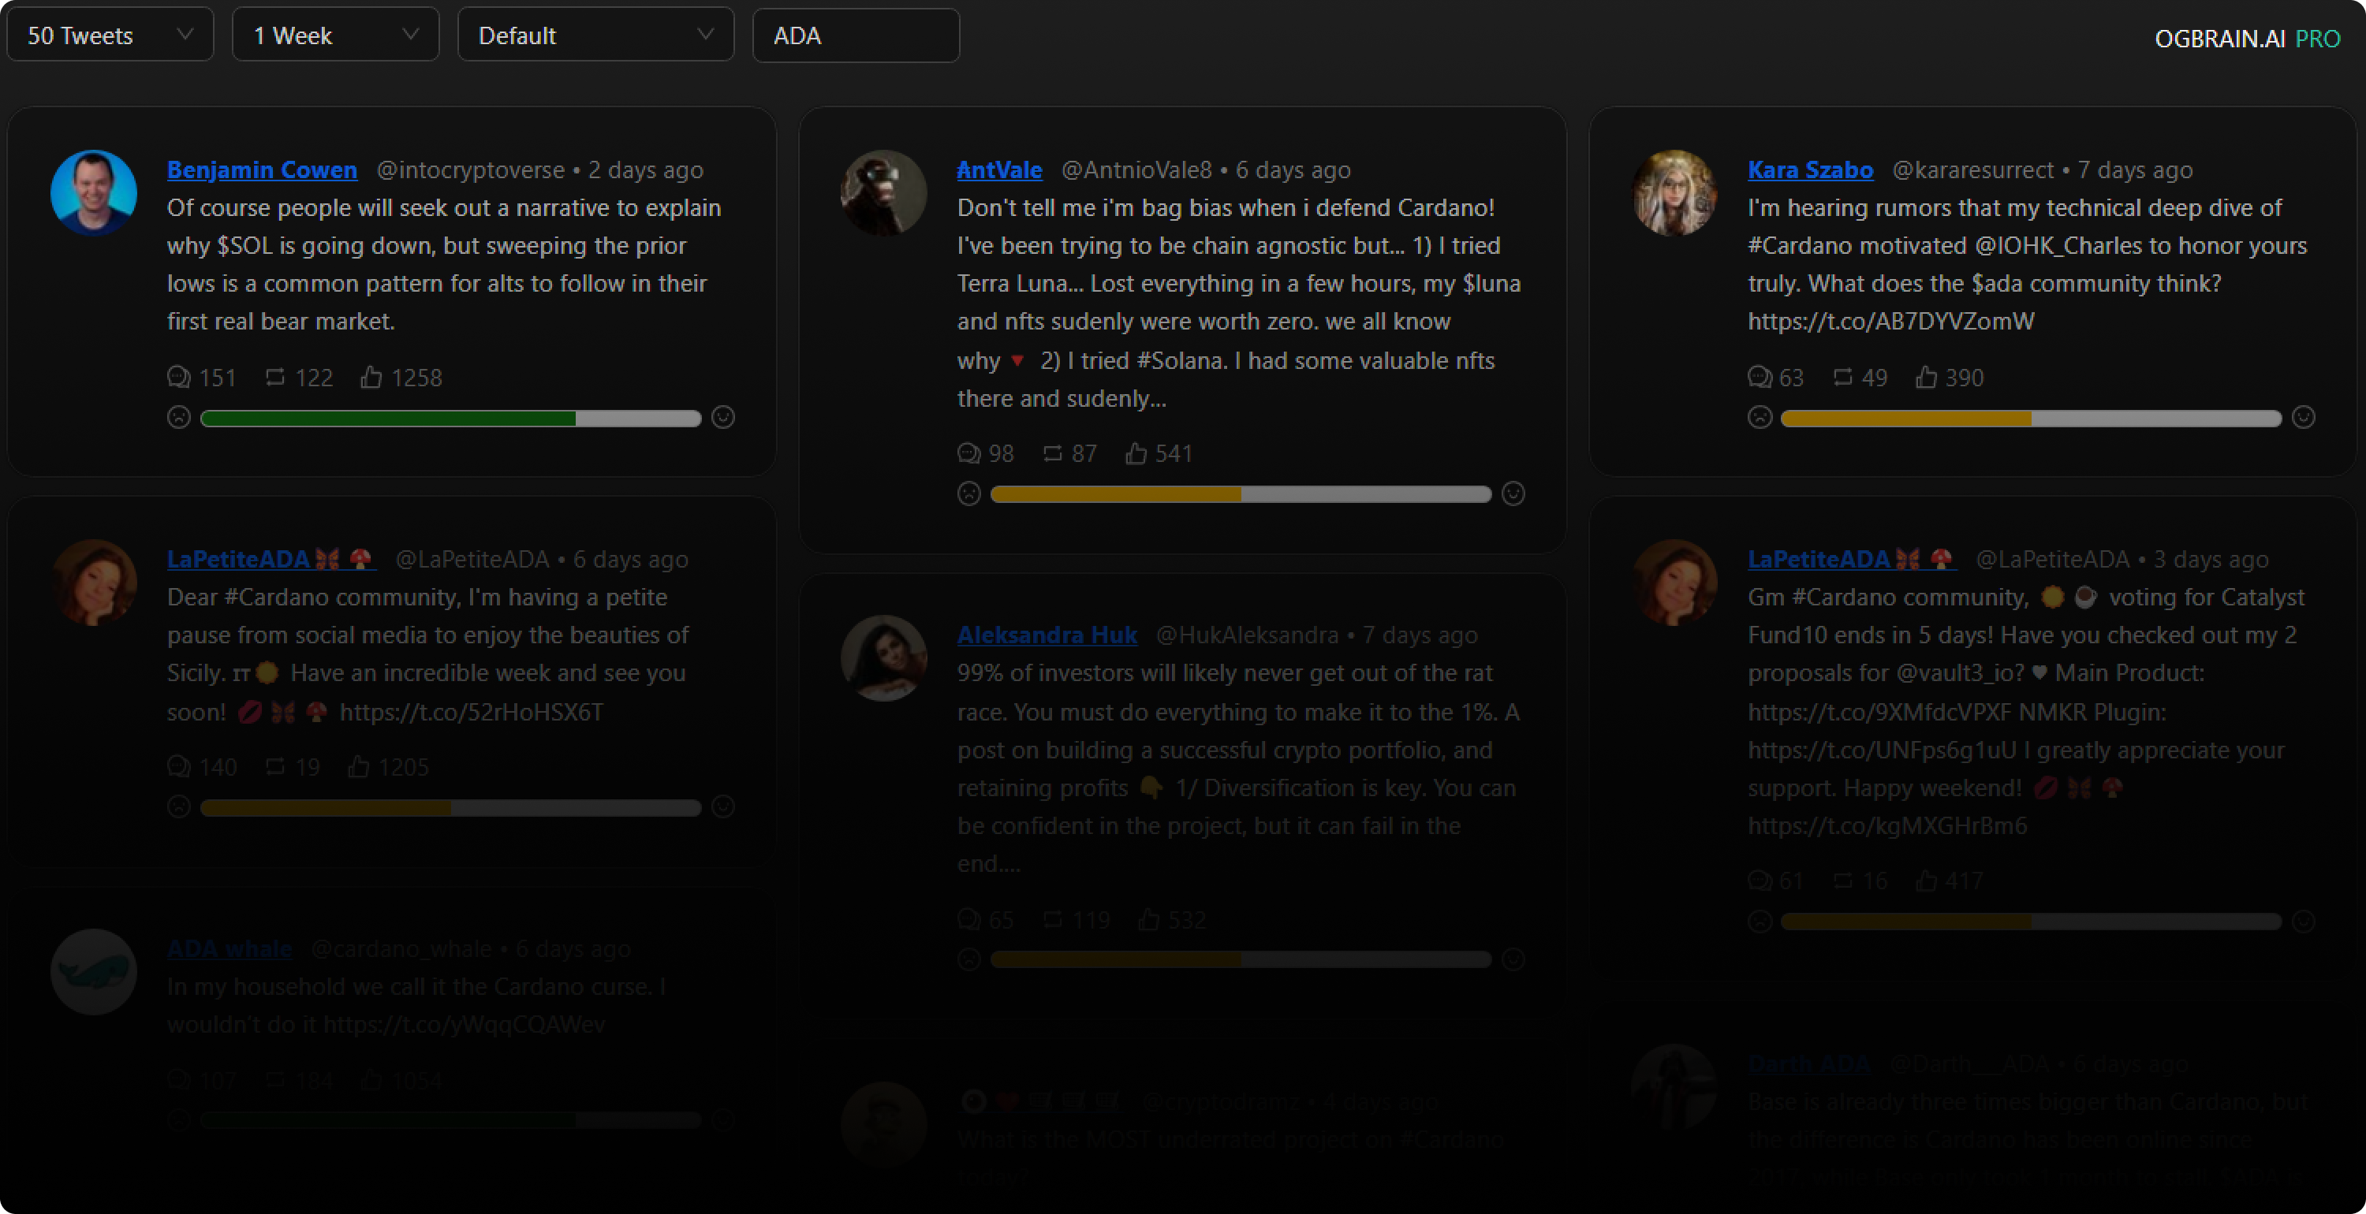Open Benjamin Cowen profile link

[x=262, y=170]
